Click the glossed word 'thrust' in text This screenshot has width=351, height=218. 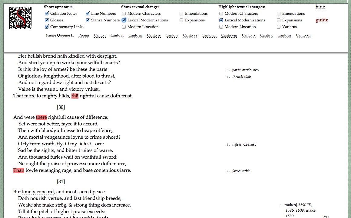pos(108,76)
